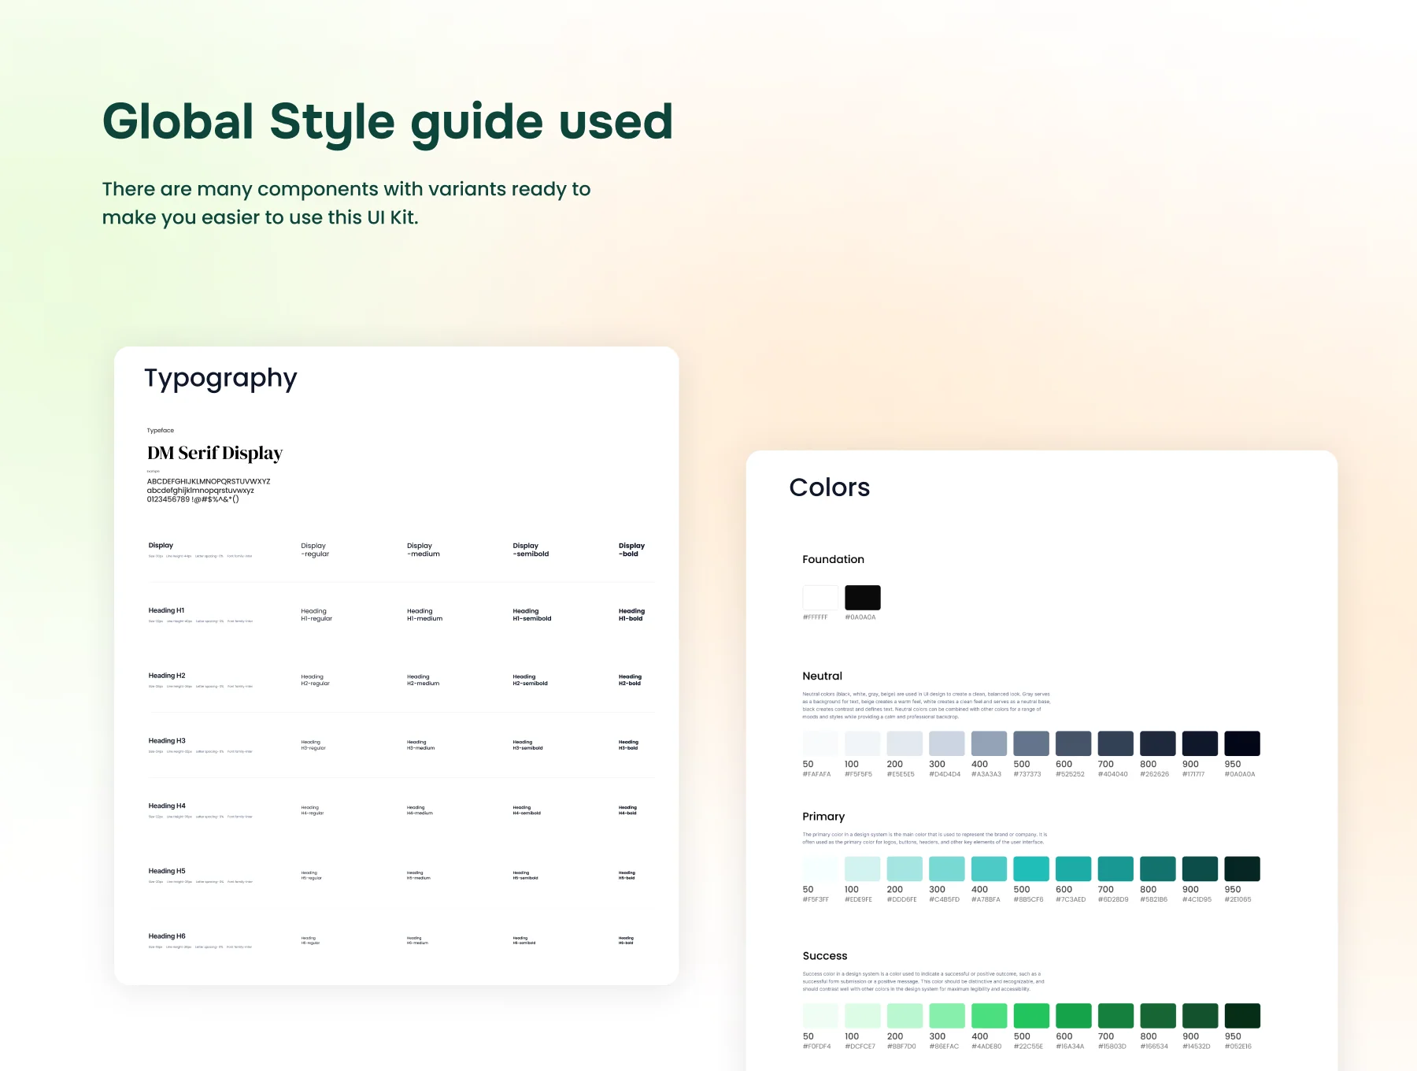Click the uppercase 'ABCDEFGHIJKLMNOPQRSTUVWXYZ' sample line
The image size is (1417, 1071).
[209, 481]
